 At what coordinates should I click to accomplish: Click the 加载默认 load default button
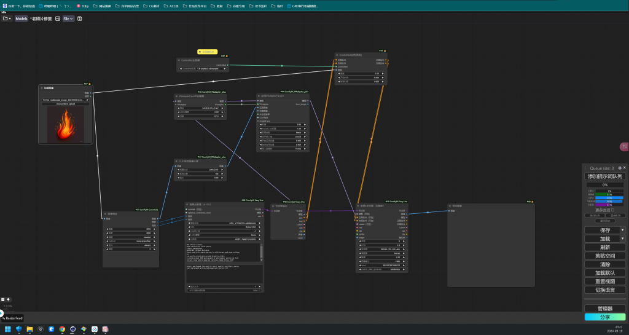(x=604, y=272)
